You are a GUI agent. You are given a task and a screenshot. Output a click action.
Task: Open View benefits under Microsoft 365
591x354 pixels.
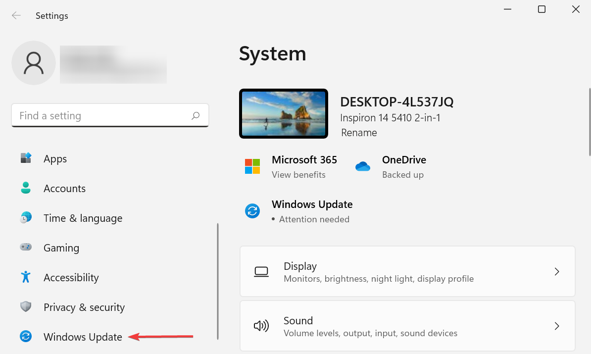coord(298,174)
